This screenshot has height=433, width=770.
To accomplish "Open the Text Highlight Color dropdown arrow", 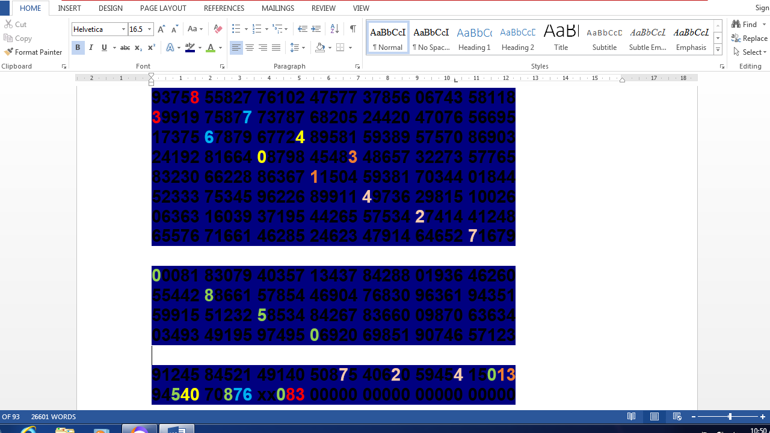I will tap(200, 48).
